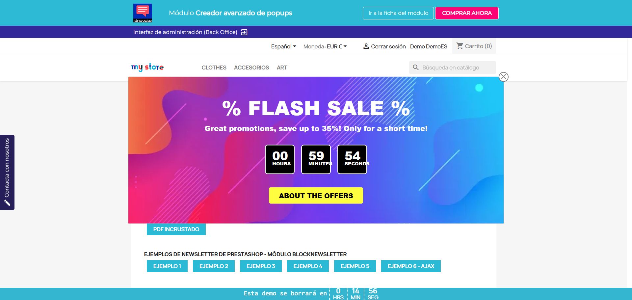Viewport: 632px width, 300px height.
Task: Open the Clothes menu
Action: click(214, 68)
